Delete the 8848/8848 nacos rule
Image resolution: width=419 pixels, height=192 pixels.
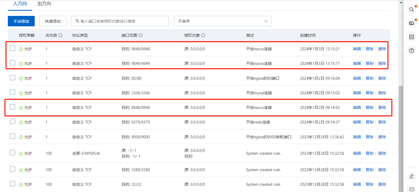pyautogui.click(x=382, y=108)
